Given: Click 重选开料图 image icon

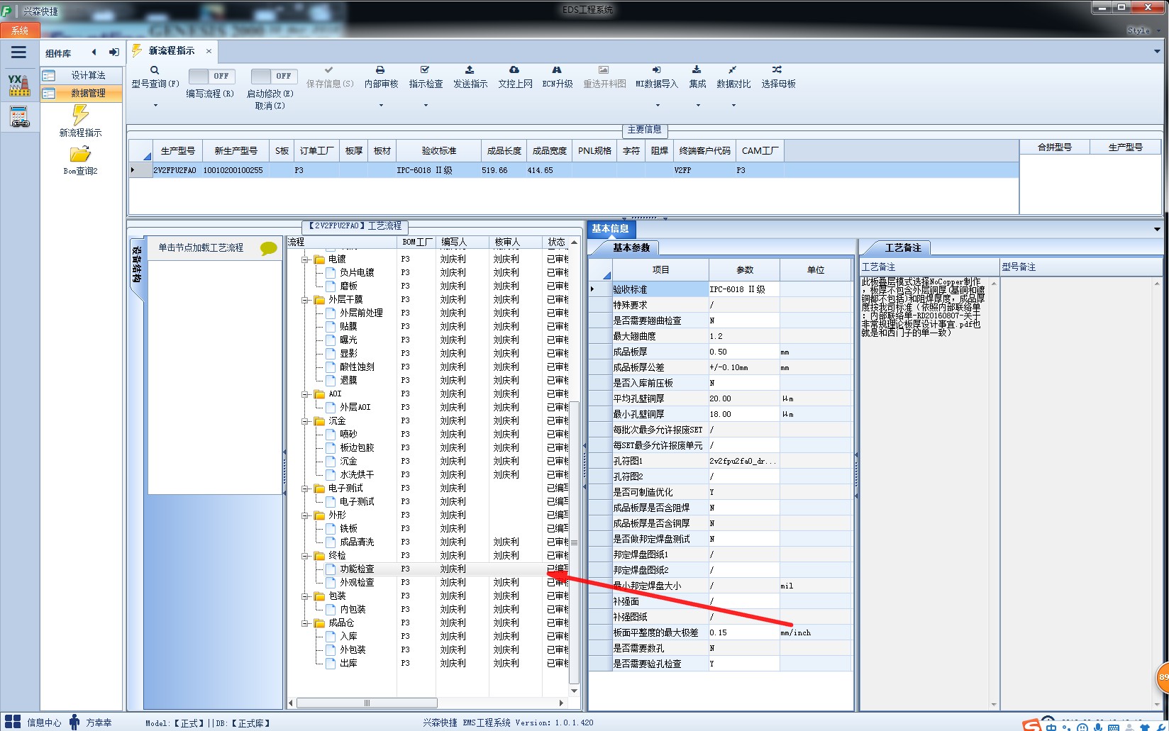Looking at the screenshot, I should [x=604, y=70].
